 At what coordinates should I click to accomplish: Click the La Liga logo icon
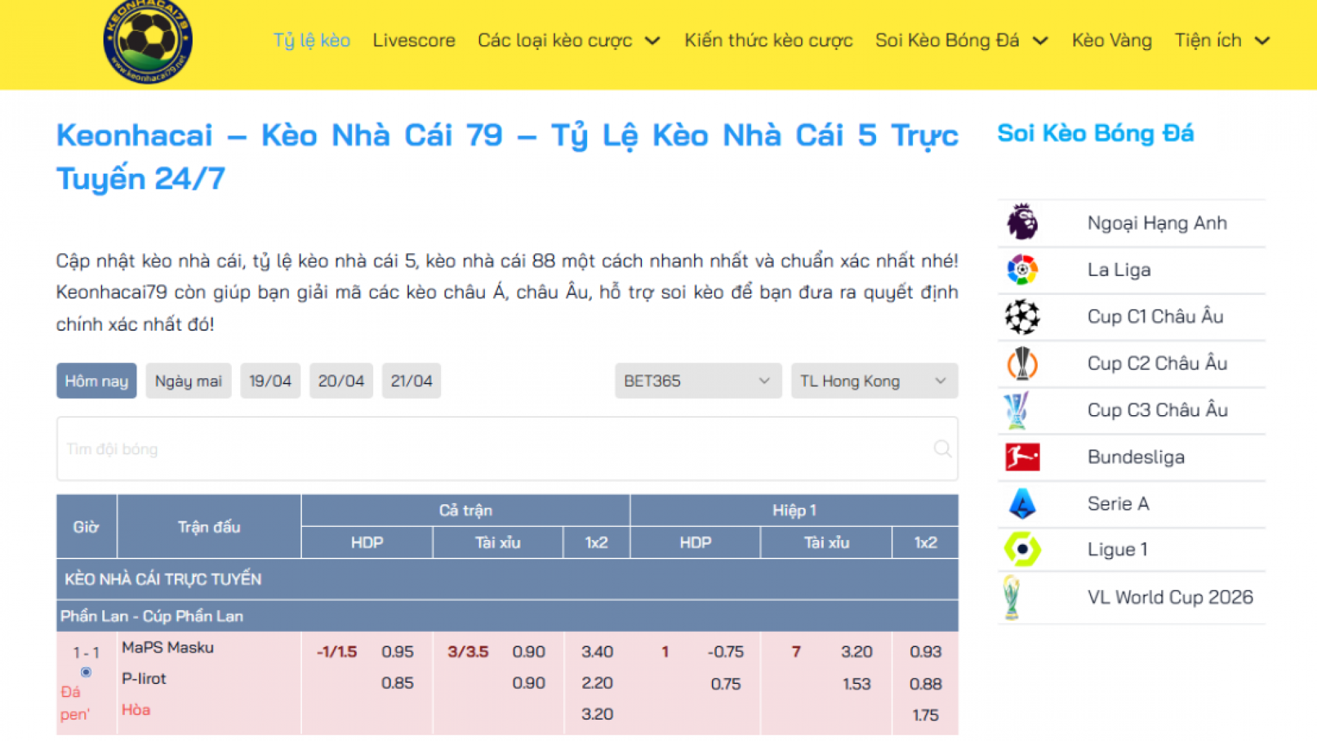point(1022,270)
